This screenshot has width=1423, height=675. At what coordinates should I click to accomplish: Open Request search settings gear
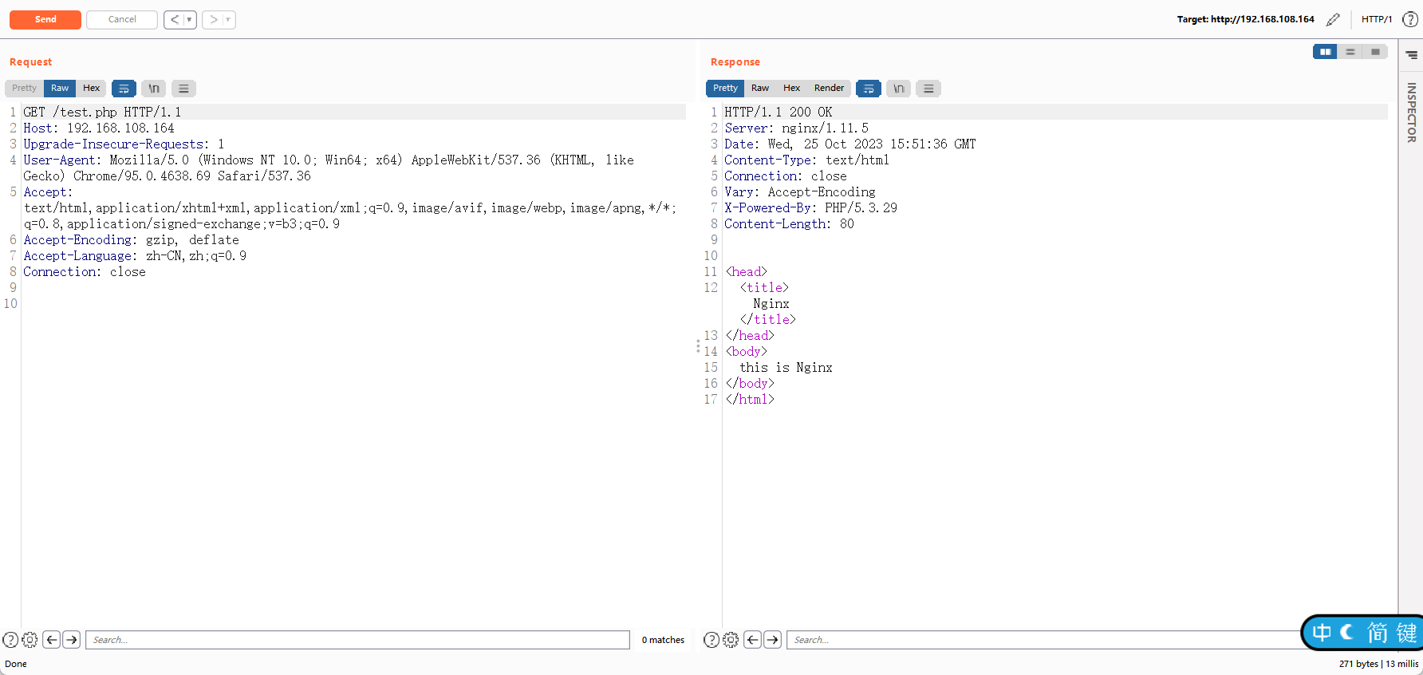(30, 640)
